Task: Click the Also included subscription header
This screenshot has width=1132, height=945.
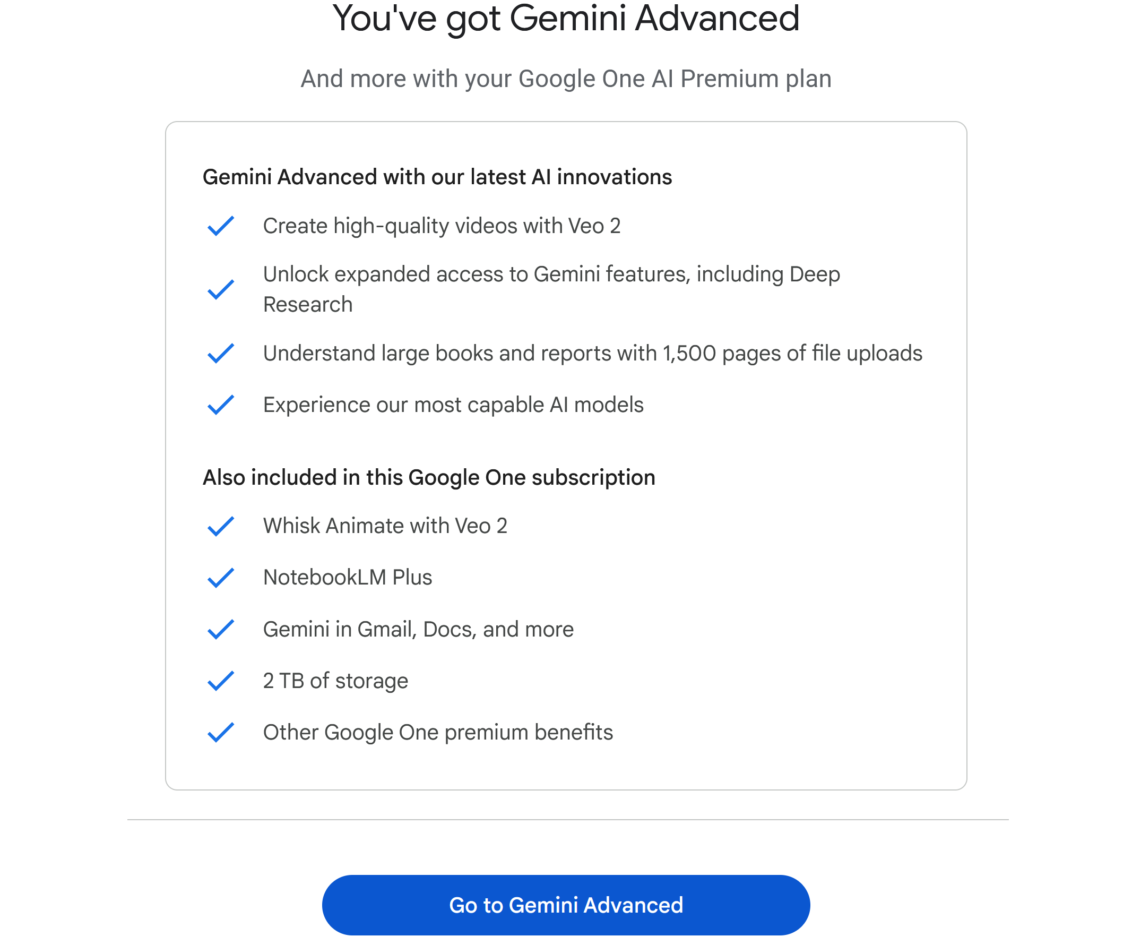Action: (x=428, y=477)
